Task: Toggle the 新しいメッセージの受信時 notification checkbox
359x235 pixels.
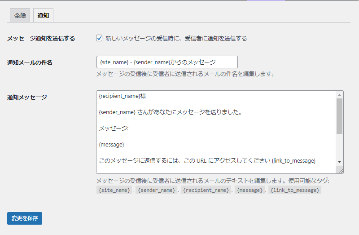Action: click(x=99, y=38)
